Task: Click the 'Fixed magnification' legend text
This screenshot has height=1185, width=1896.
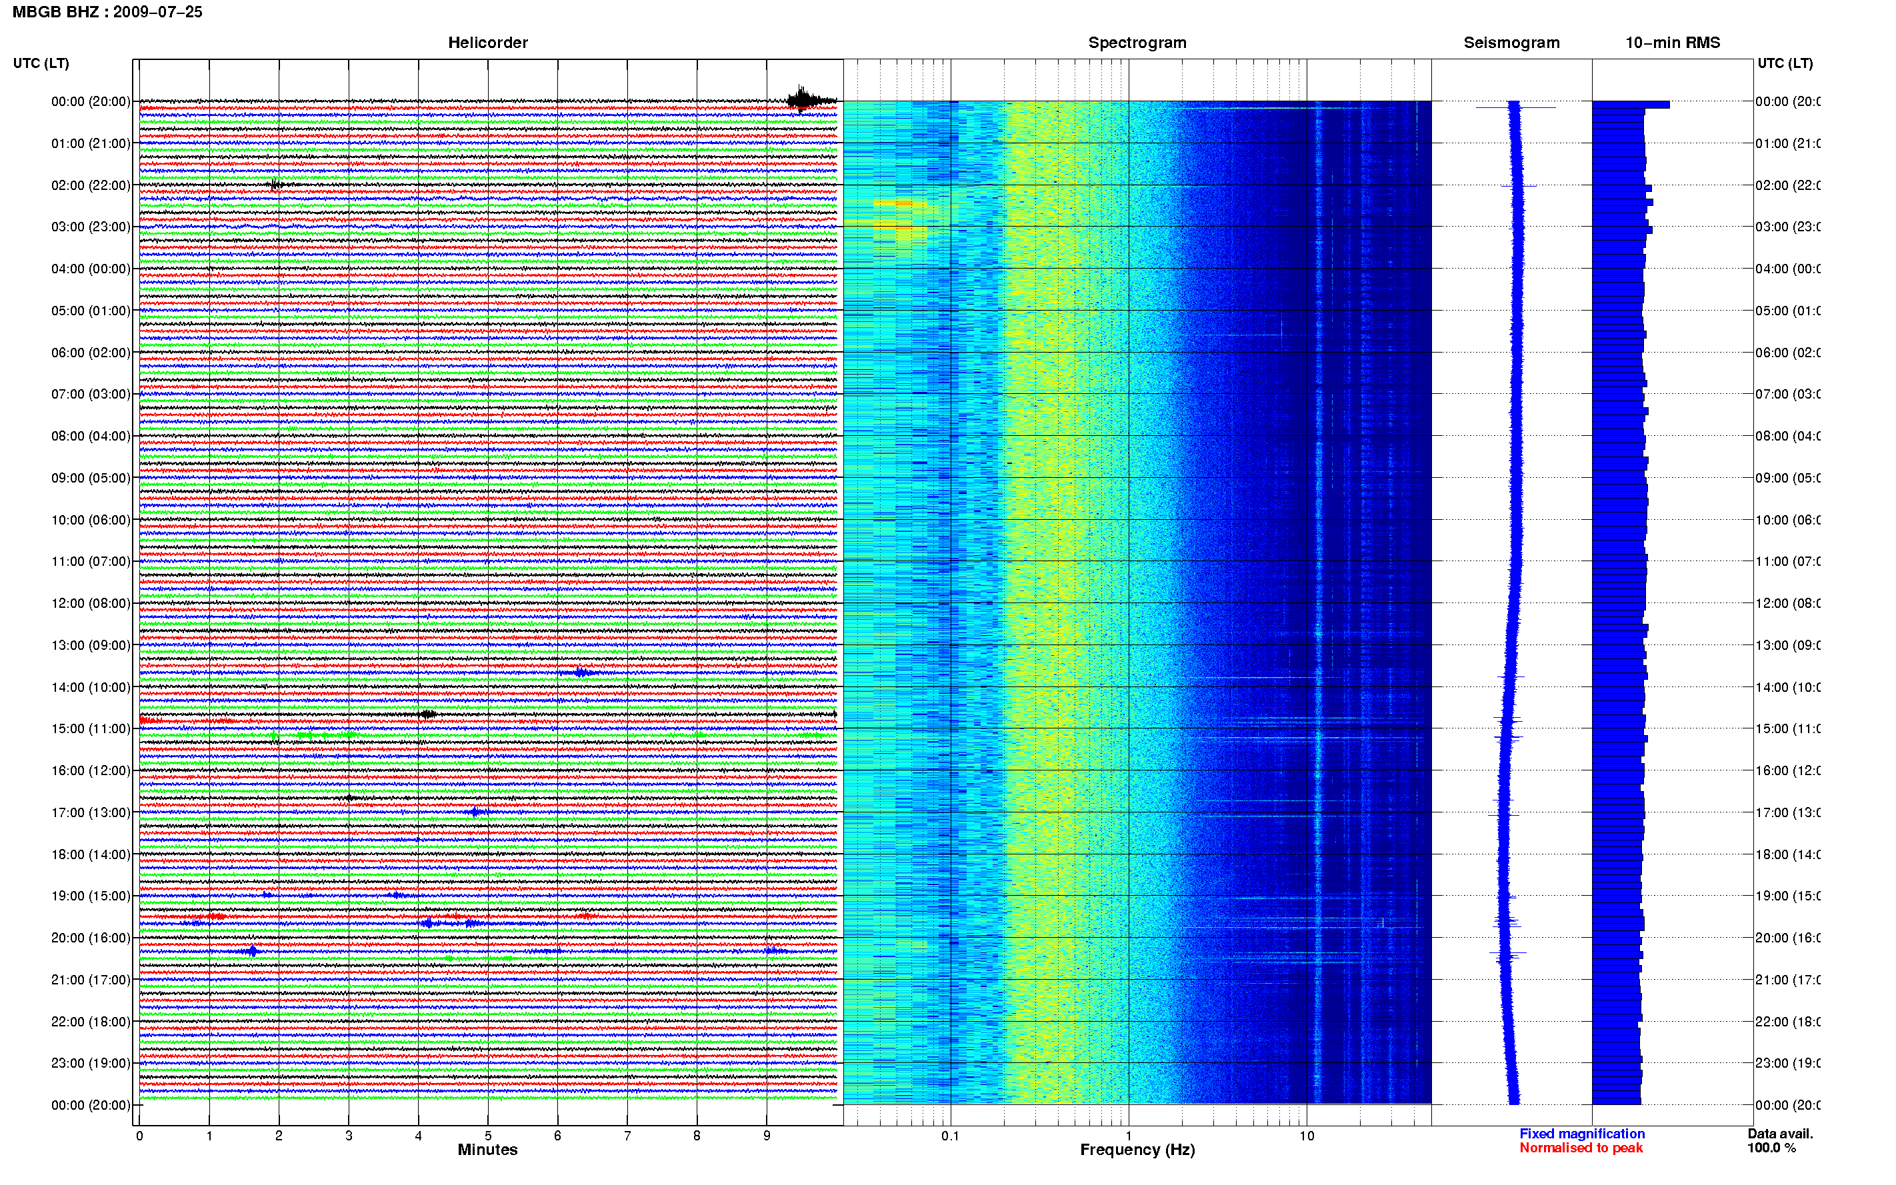Action: point(1582,1133)
